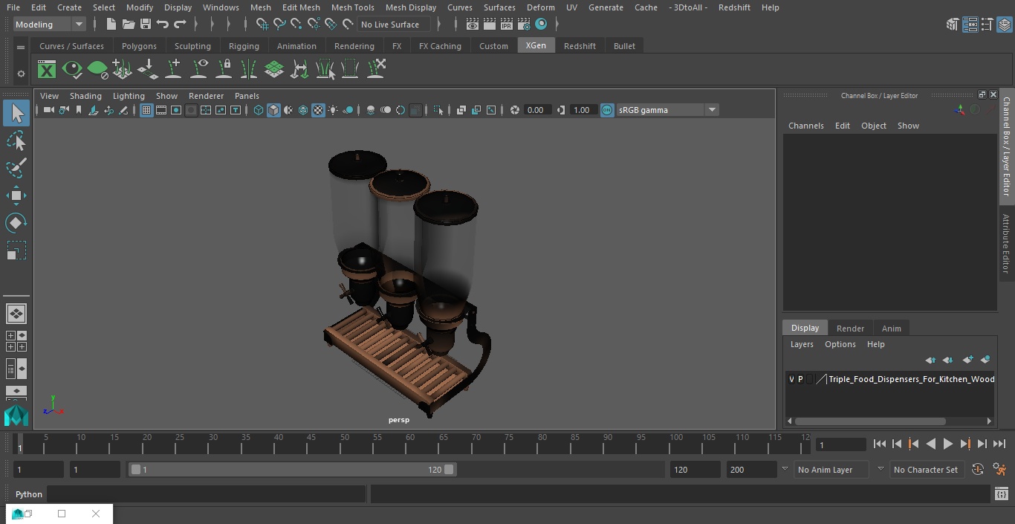Image resolution: width=1015 pixels, height=524 pixels.
Task: Switch to Polygons shelf tab
Action: (x=139, y=46)
